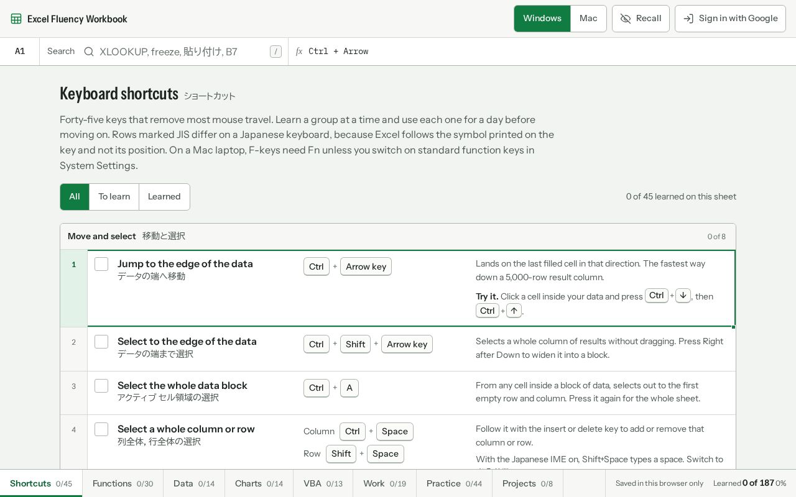Screen dimensions: 796x497
Task: Show All shortcuts filter
Action: tap(75, 197)
